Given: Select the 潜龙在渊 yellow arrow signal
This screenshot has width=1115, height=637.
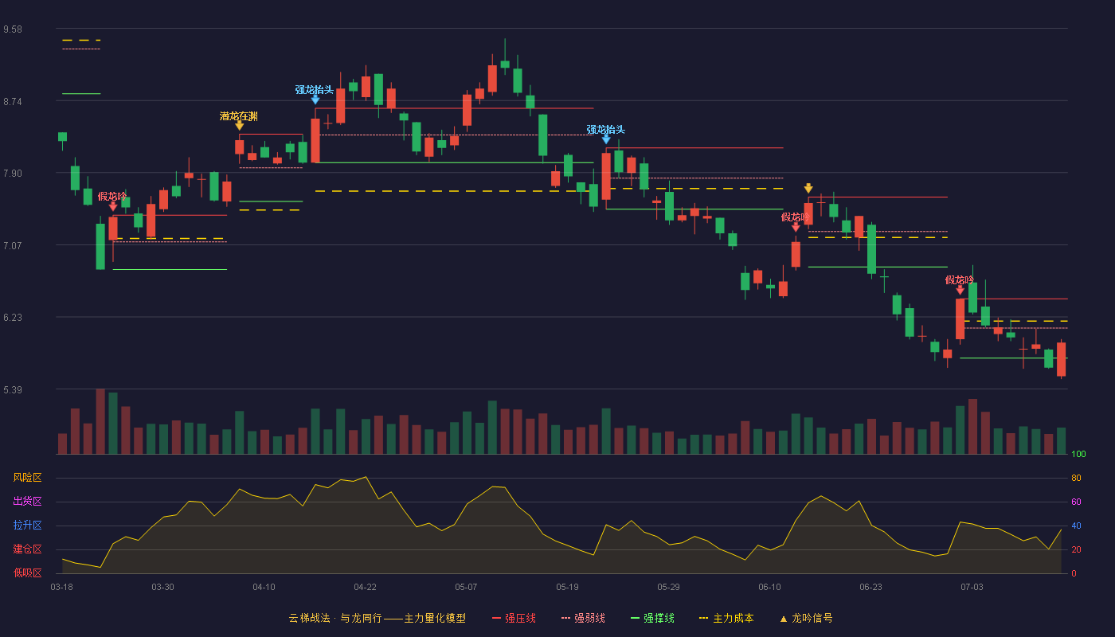Looking at the screenshot, I should [x=239, y=126].
